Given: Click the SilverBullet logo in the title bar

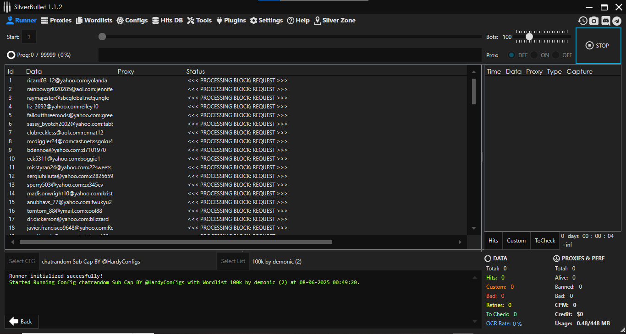Looking at the screenshot, I should (x=7, y=7).
